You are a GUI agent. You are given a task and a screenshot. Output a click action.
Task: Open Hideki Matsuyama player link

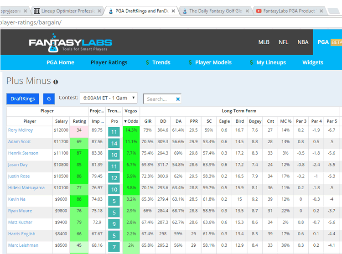tap(26, 188)
